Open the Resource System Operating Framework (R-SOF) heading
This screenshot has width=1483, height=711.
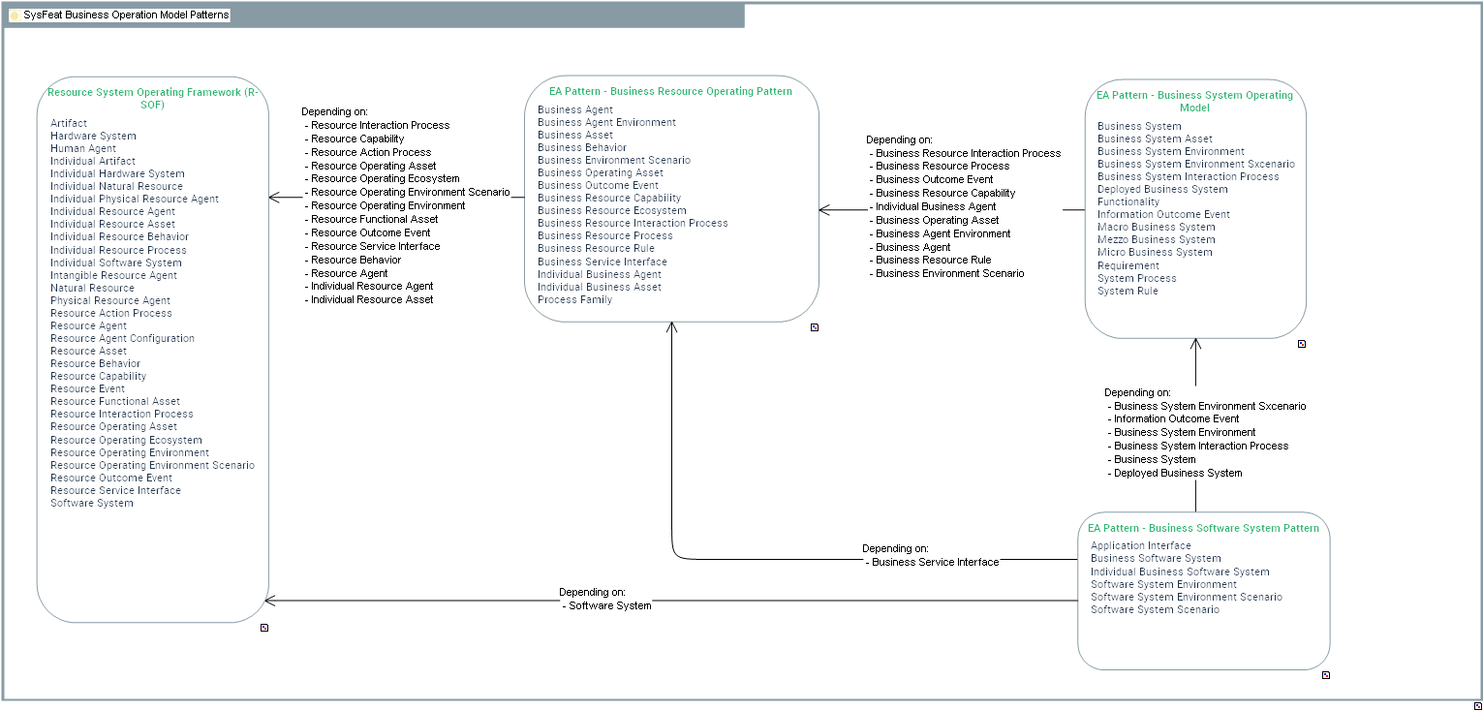point(153,98)
